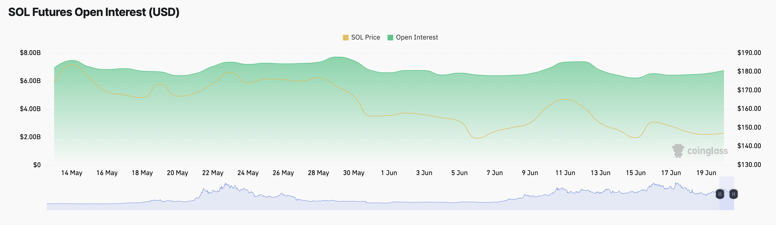776x225 pixels.
Task: Toggle the Open Interest series label
Action: click(x=417, y=38)
